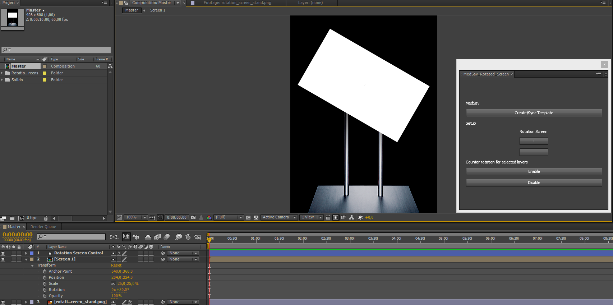The height and width of the screenshot is (305, 613).
Task: Toggle Region of Interest in viewer
Action: tap(248, 217)
